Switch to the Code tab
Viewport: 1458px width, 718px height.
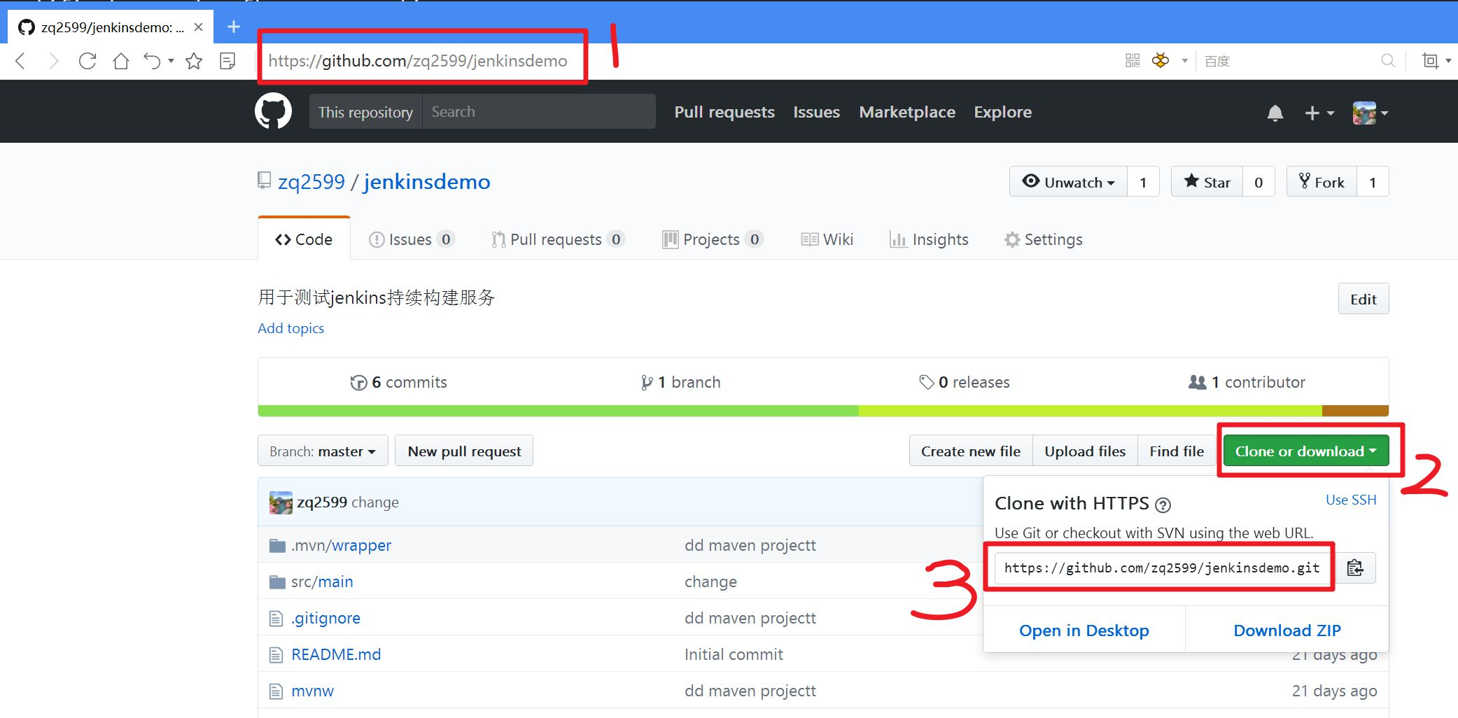click(x=304, y=239)
